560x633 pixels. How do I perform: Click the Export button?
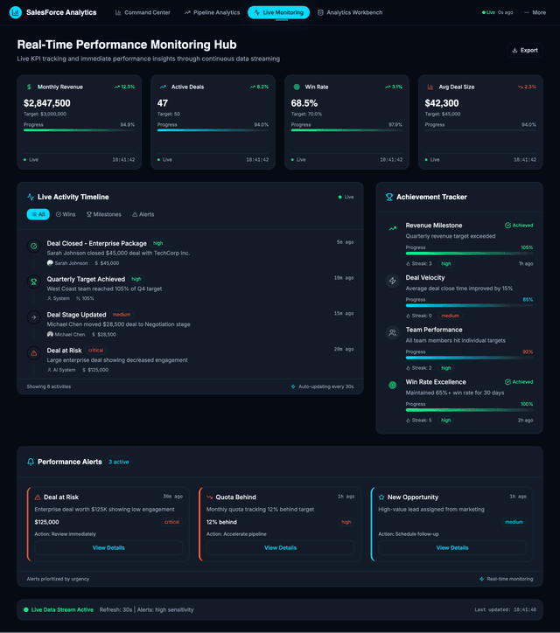pos(524,51)
